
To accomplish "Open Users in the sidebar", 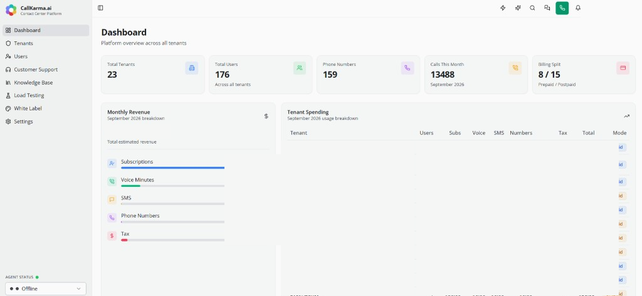I will [46, 56].
